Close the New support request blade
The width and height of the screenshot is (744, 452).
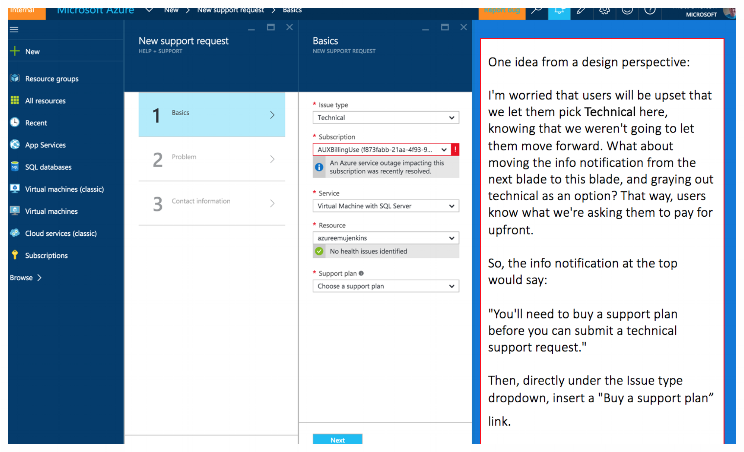[289, 27]
